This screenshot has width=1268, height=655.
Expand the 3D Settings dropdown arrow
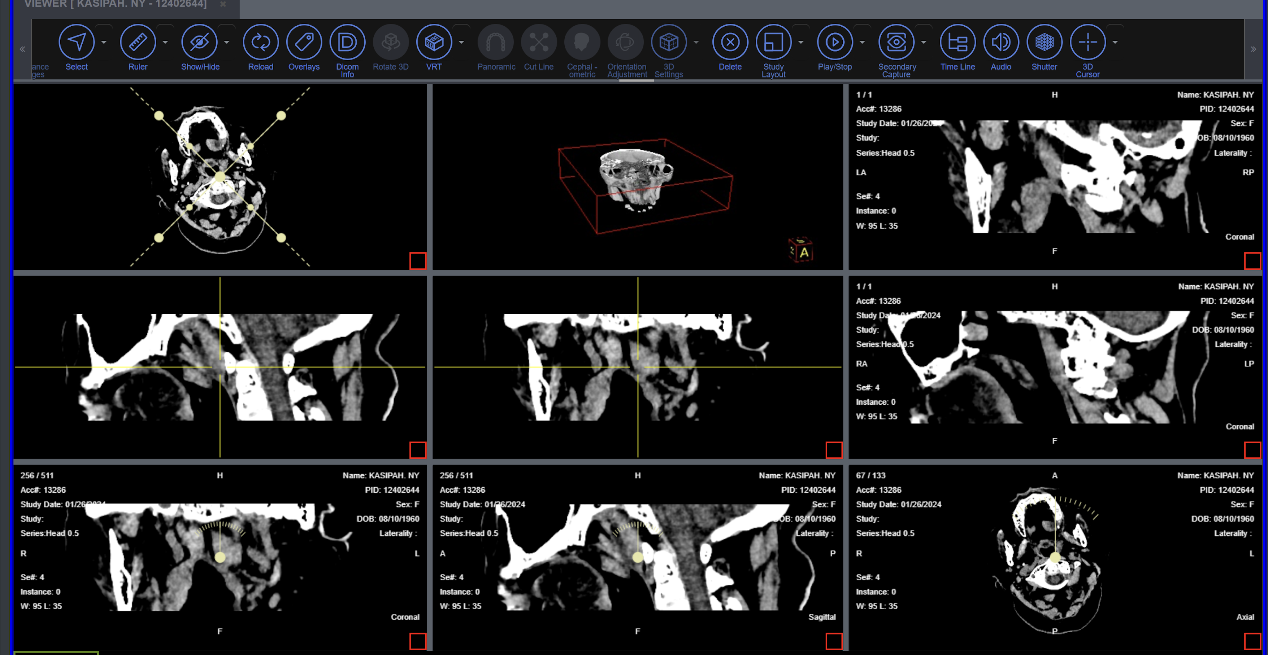[696, 42]
